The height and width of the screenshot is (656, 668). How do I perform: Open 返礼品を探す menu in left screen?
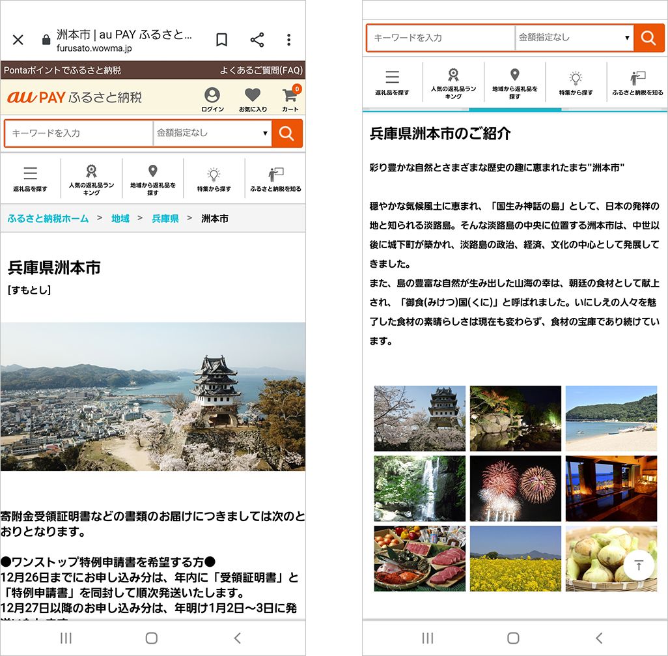30,178
